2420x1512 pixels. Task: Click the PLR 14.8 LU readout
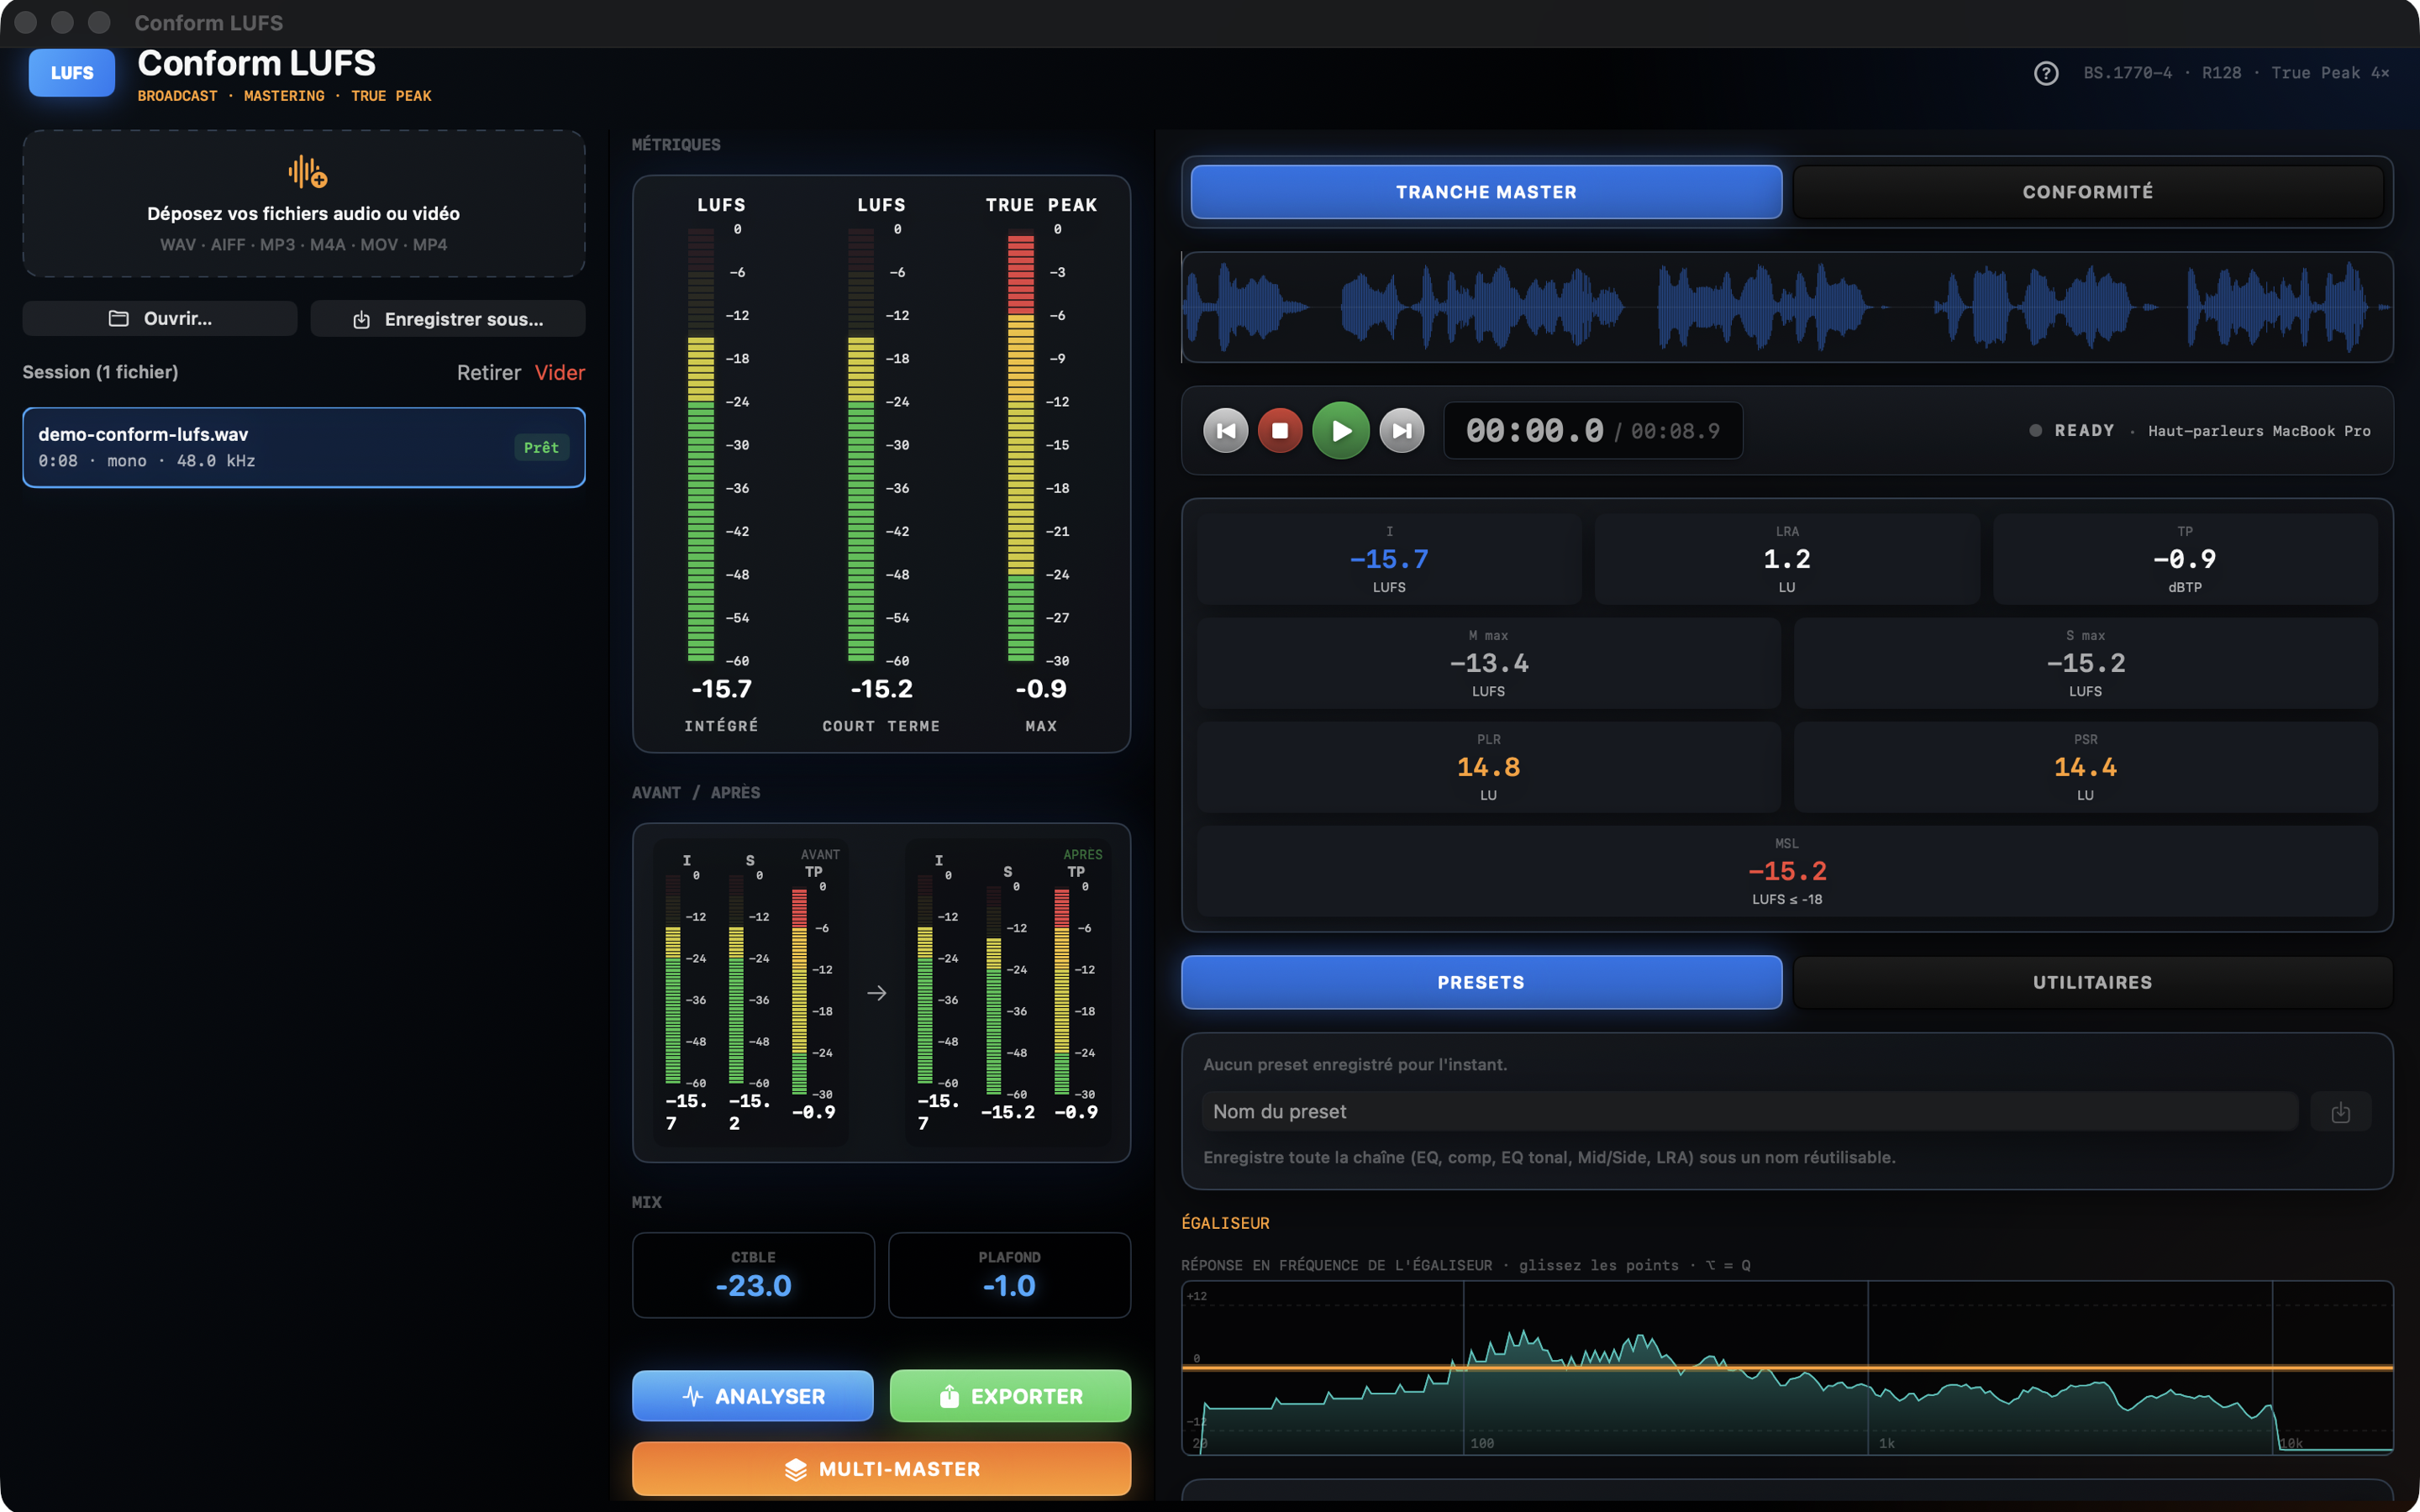click(x=1488, y=767)
